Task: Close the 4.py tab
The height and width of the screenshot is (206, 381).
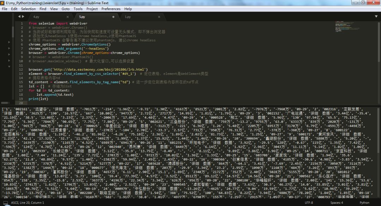Action: (67, 17)
